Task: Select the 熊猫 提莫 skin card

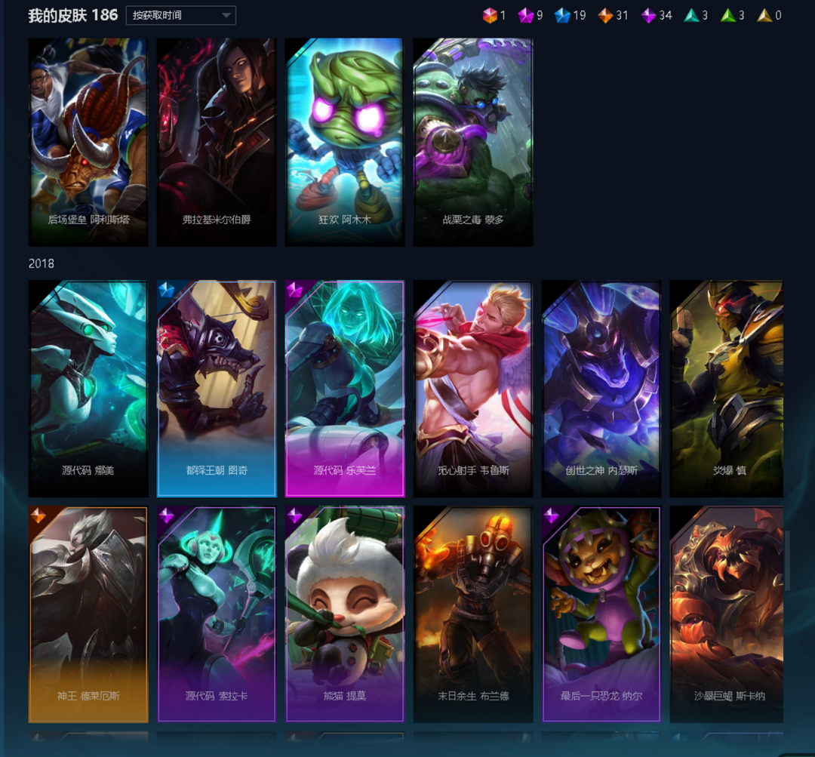Action: coord(345,614)
